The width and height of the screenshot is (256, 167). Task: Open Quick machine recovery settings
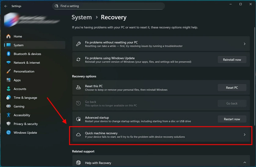160,135
